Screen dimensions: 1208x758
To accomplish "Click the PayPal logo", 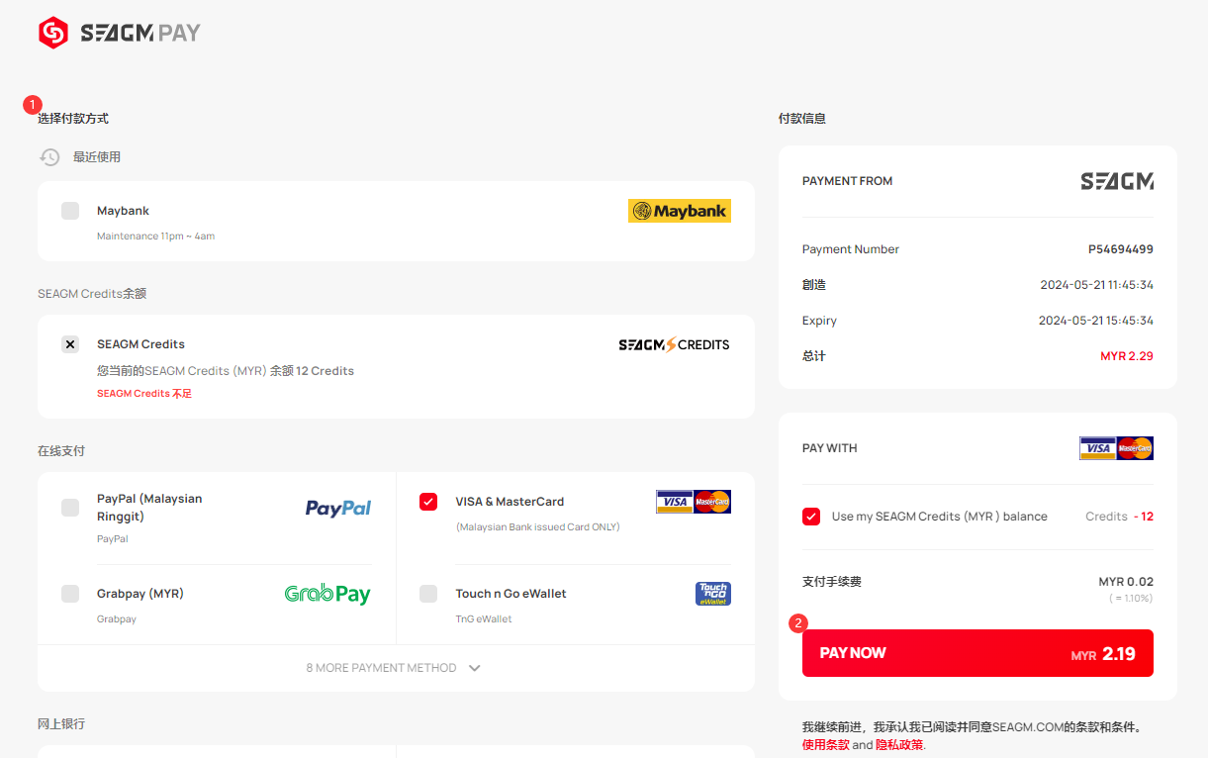I will (338, 508).
